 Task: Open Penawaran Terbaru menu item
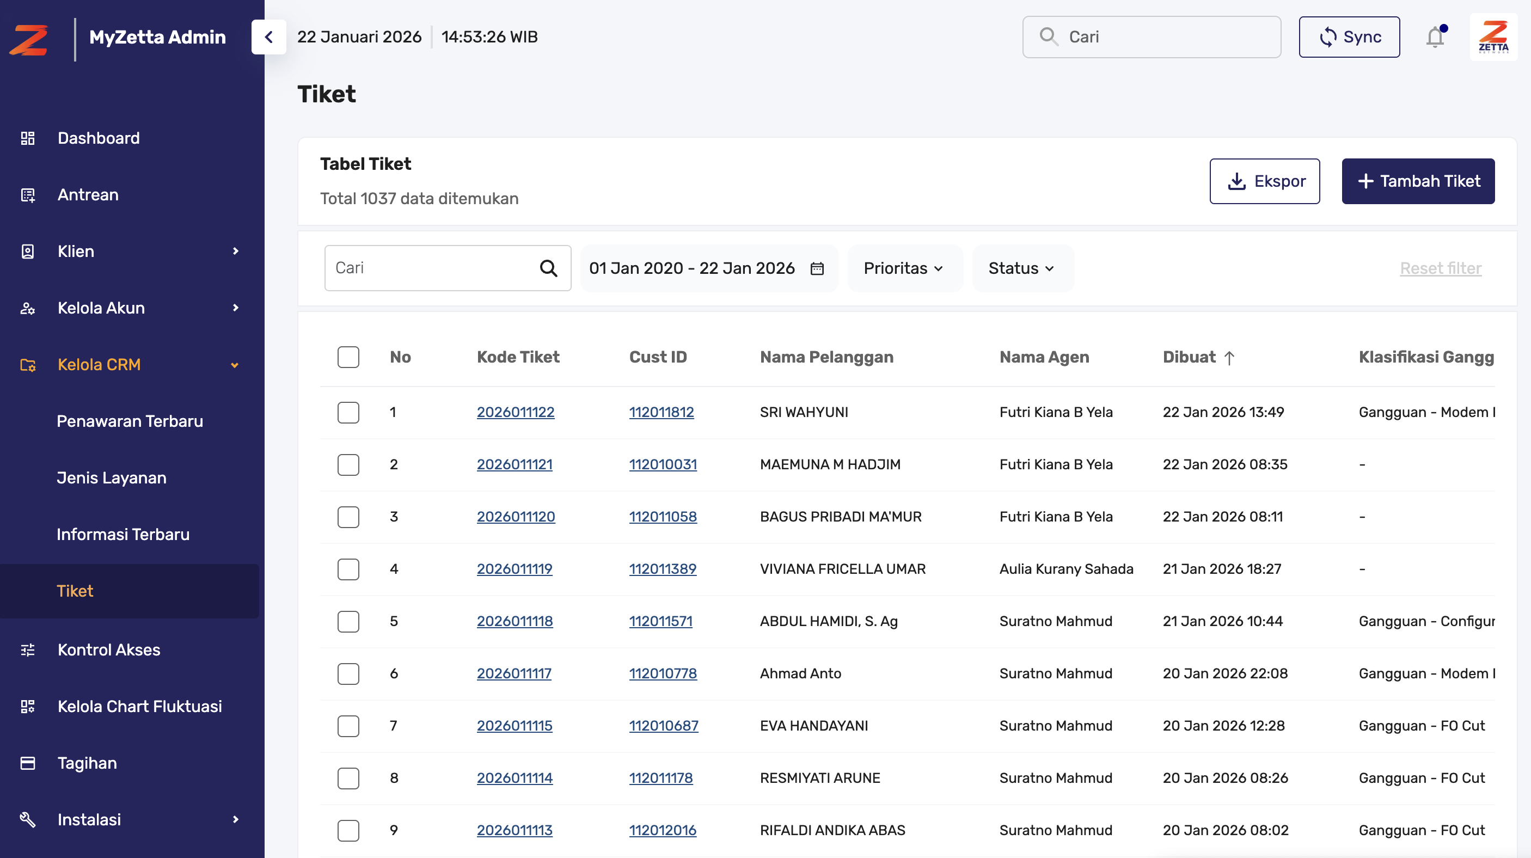130,421
